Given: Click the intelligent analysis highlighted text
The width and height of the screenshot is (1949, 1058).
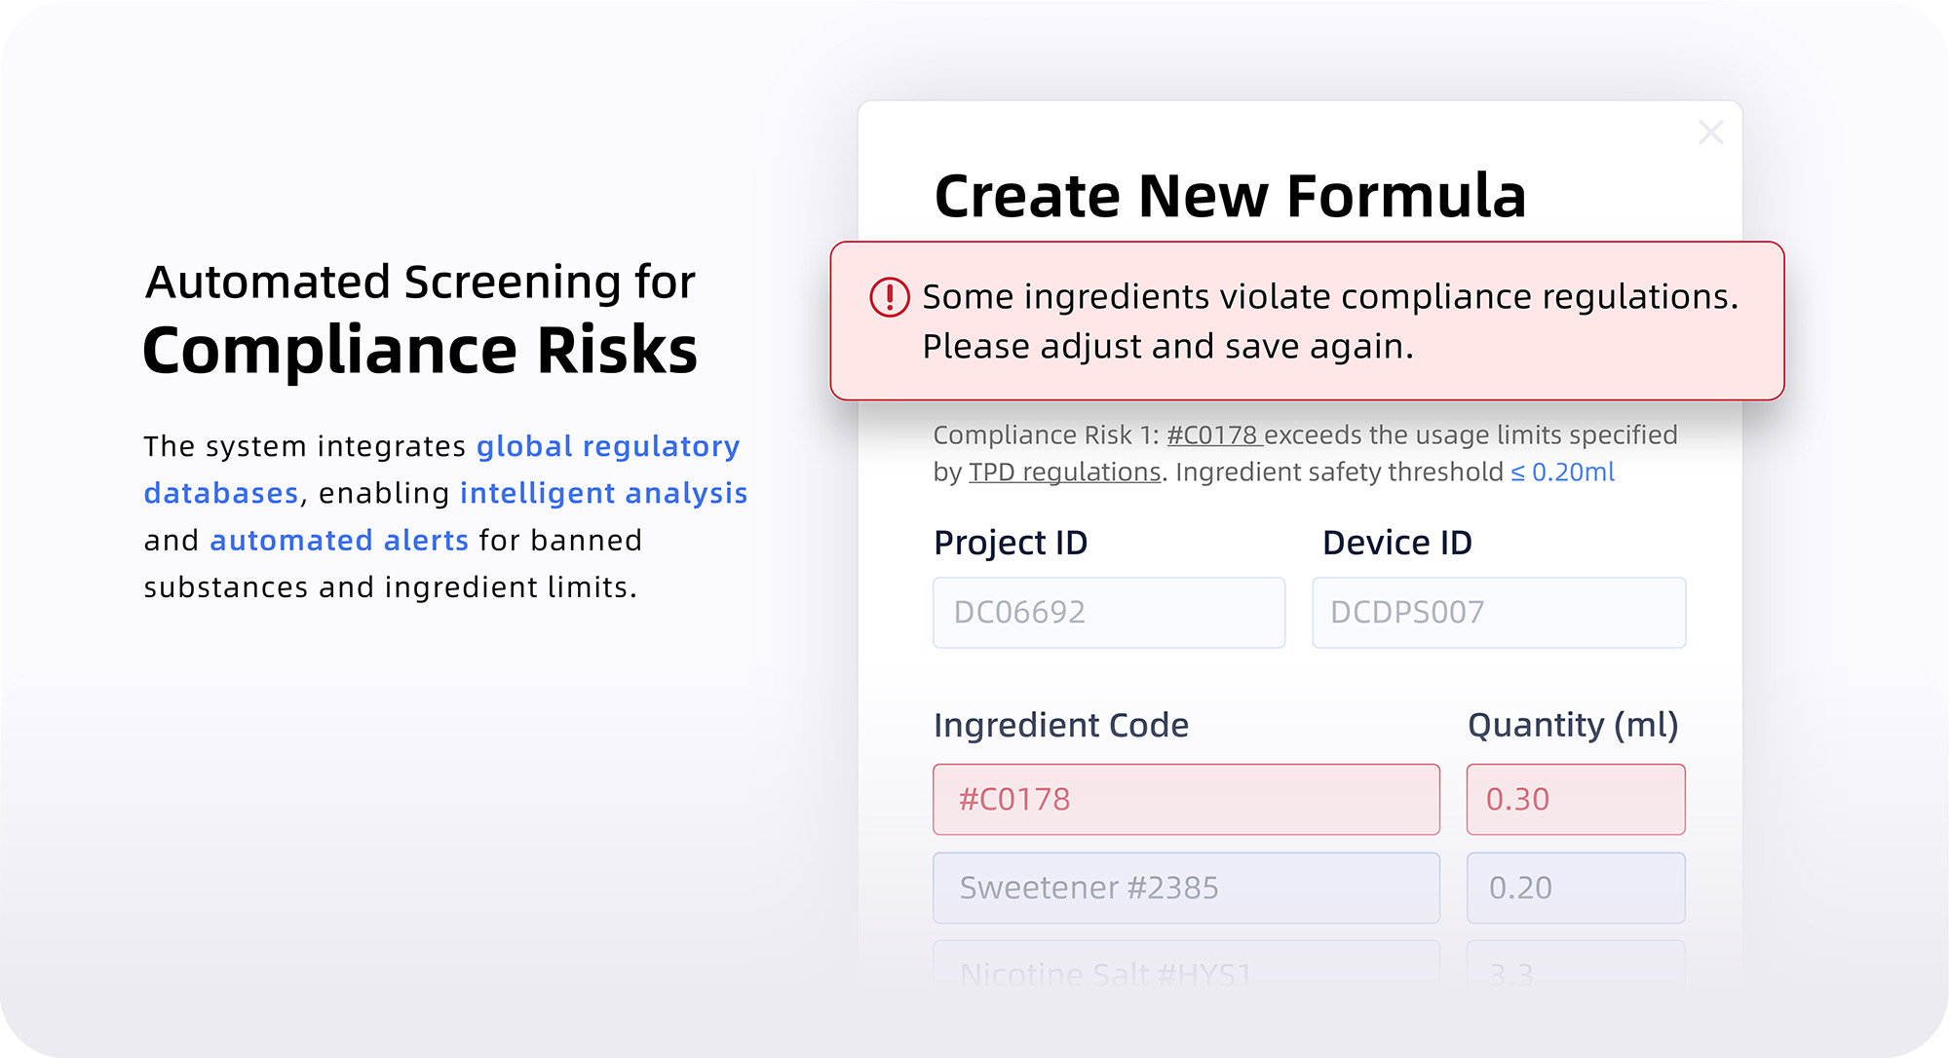Looking at the screenshot, I should pyautogui.click(x=603, y=493).
